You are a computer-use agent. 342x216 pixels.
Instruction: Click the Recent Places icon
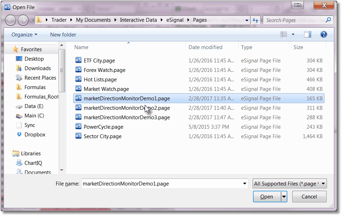(x=19, y=78)
